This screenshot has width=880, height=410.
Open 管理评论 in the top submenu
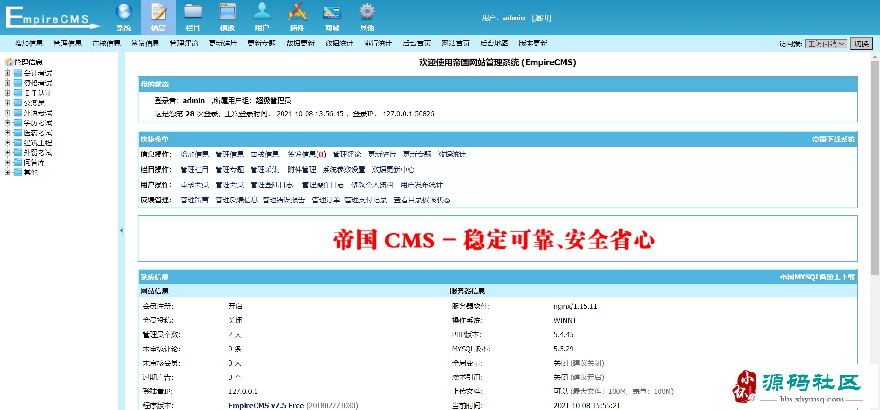(x=184, y=44)
